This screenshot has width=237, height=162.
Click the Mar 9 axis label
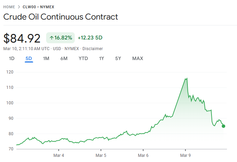pyautogui.click(x=185, y=155)
